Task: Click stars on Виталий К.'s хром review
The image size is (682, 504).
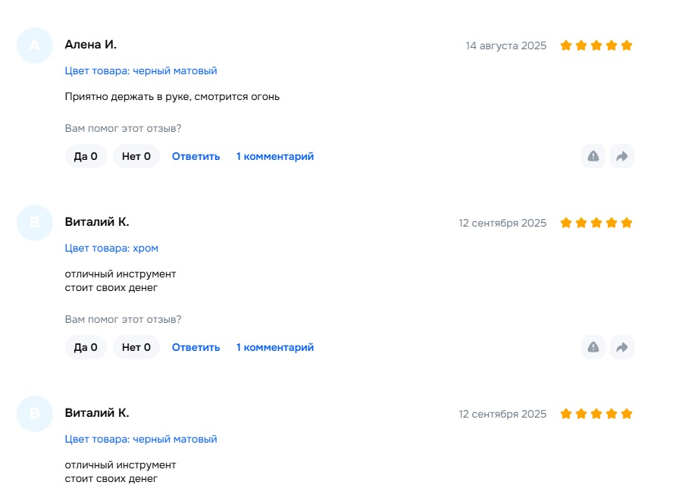Action: (596, 223)
